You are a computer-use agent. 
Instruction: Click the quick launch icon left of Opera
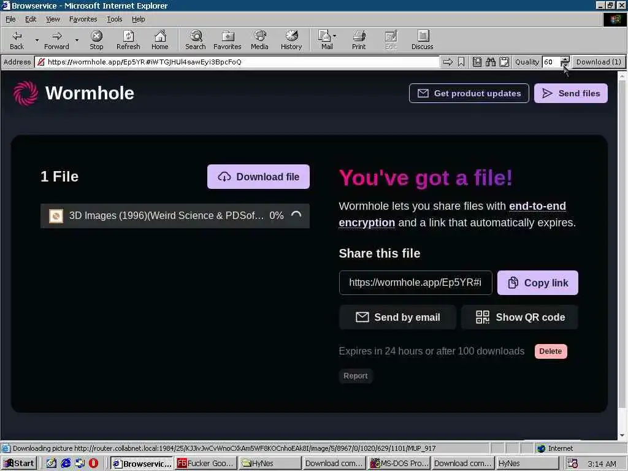(x=80, y=464)
